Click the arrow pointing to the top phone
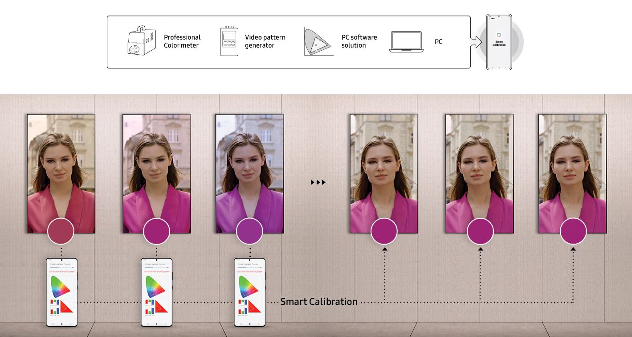Viewport: 632px width, 337px height. click(x=477, y=42)
